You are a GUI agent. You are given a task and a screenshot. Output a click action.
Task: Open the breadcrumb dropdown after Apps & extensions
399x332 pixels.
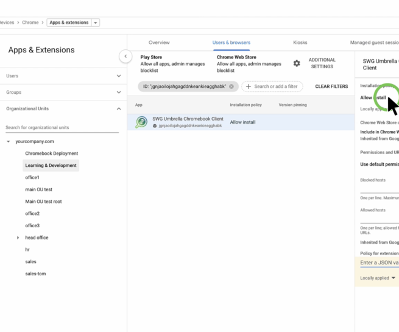click(x=96, y=23)
